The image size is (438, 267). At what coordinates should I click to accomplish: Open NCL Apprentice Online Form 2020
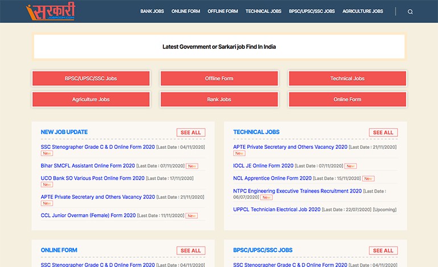[272, 178]
